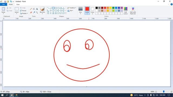Choose the Oval callout shape

(61, 13)
